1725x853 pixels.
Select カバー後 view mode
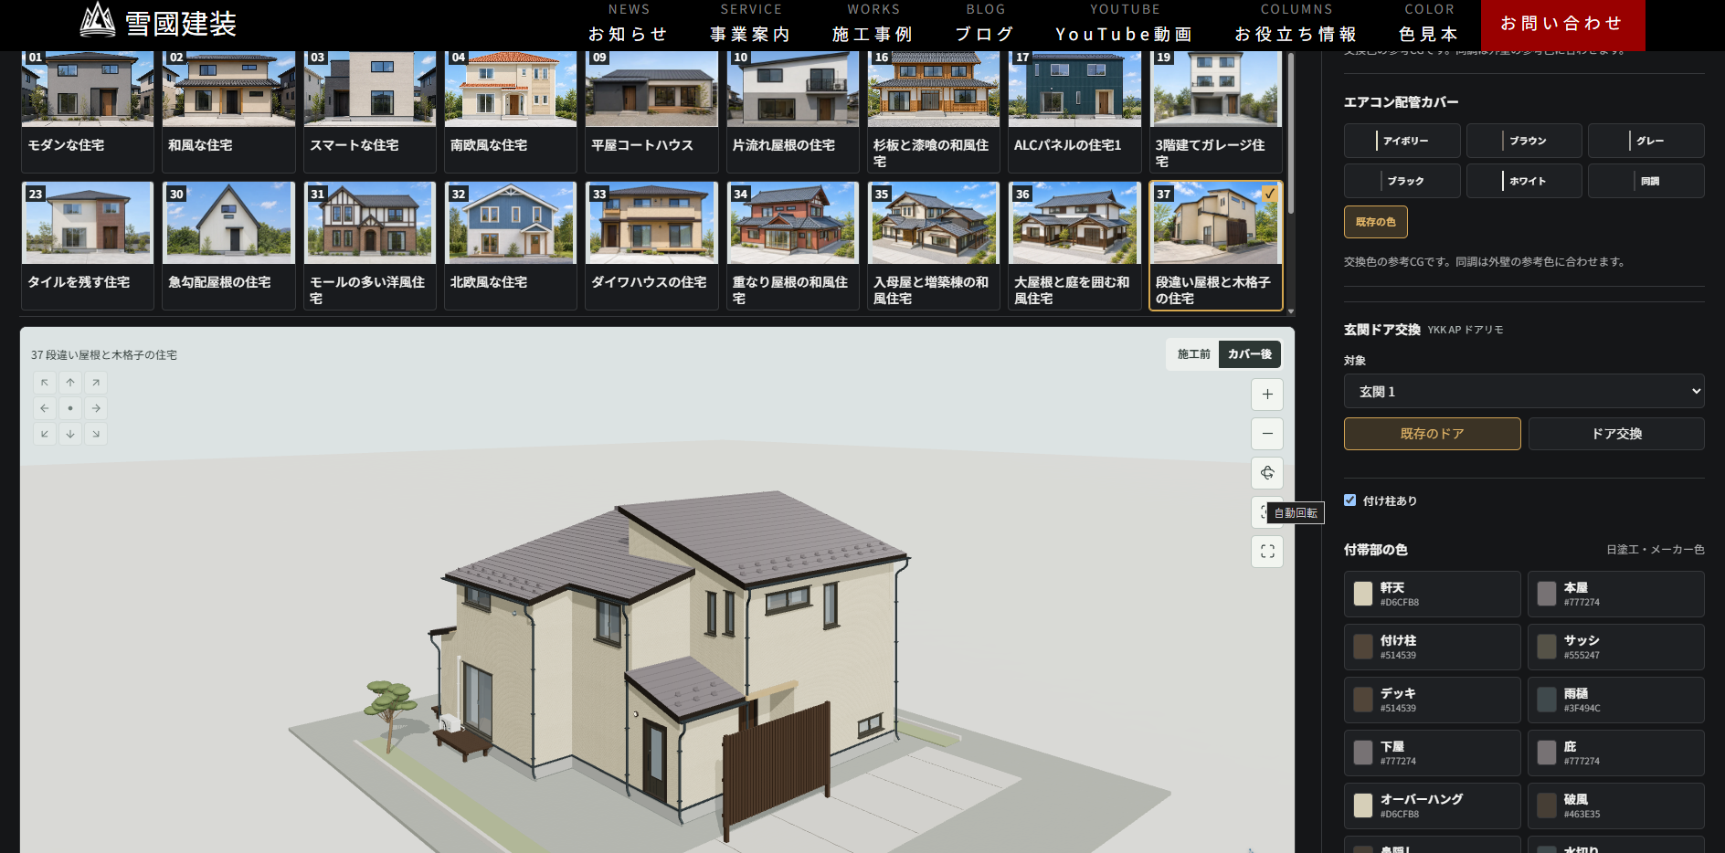point(1250,354)
